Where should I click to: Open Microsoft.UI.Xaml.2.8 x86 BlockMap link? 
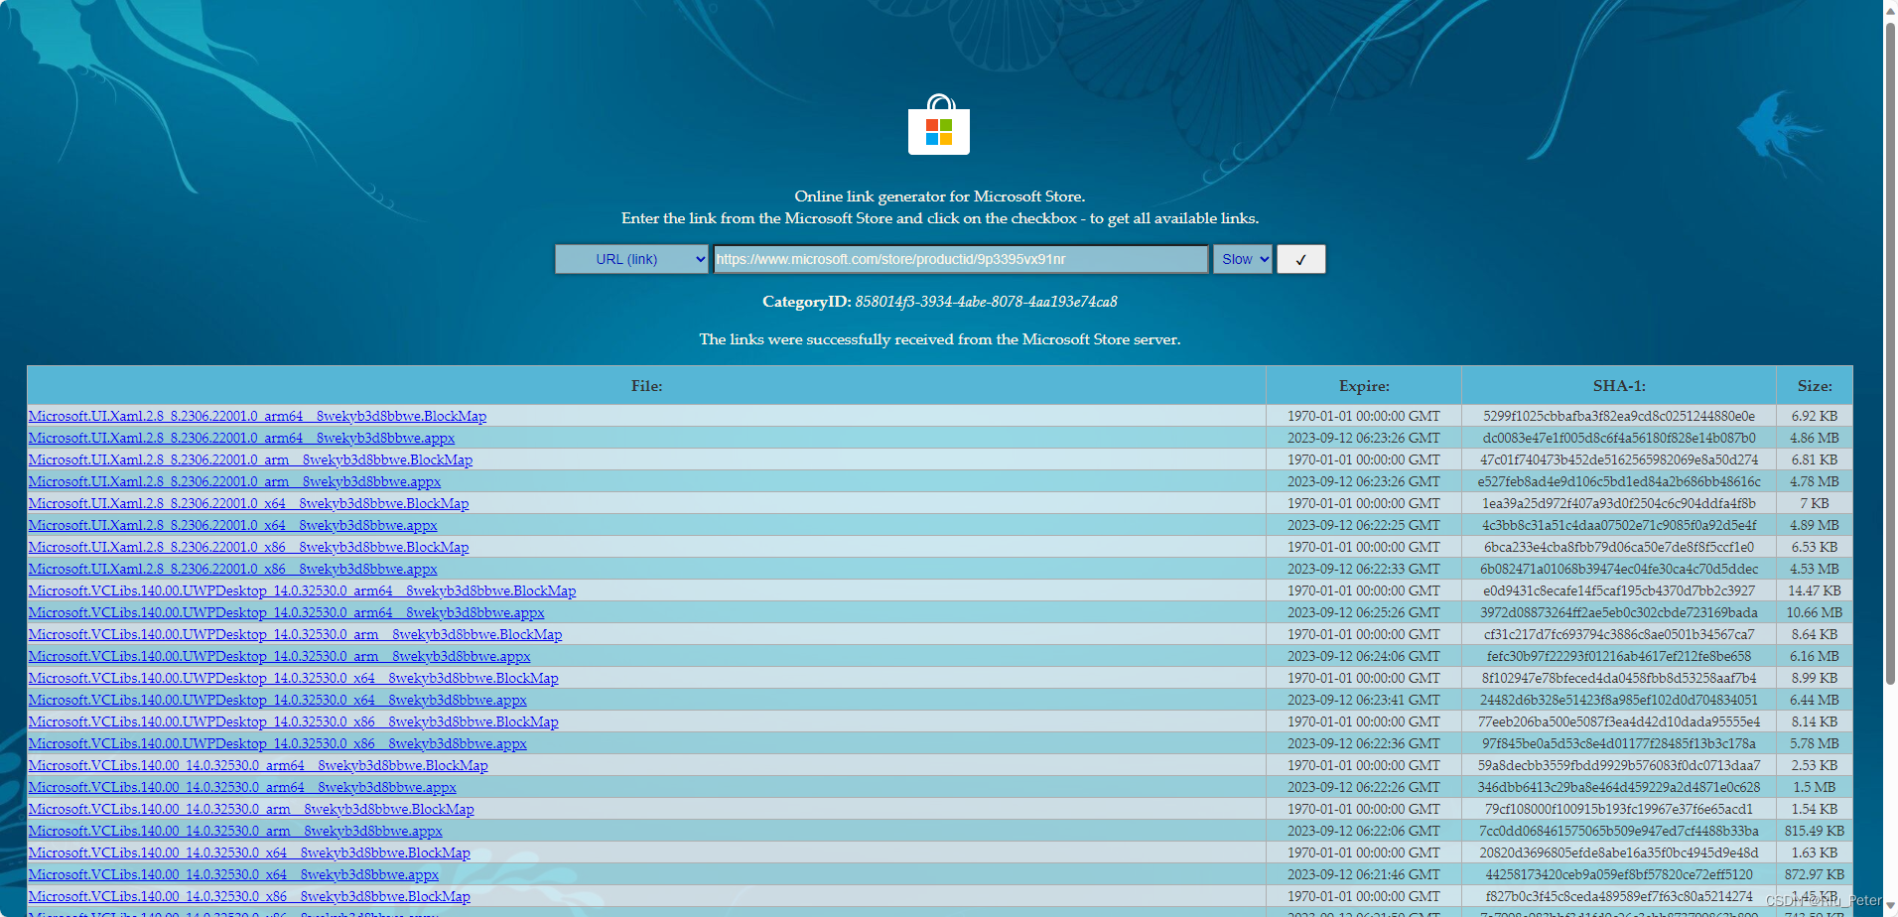pos(248,547)
